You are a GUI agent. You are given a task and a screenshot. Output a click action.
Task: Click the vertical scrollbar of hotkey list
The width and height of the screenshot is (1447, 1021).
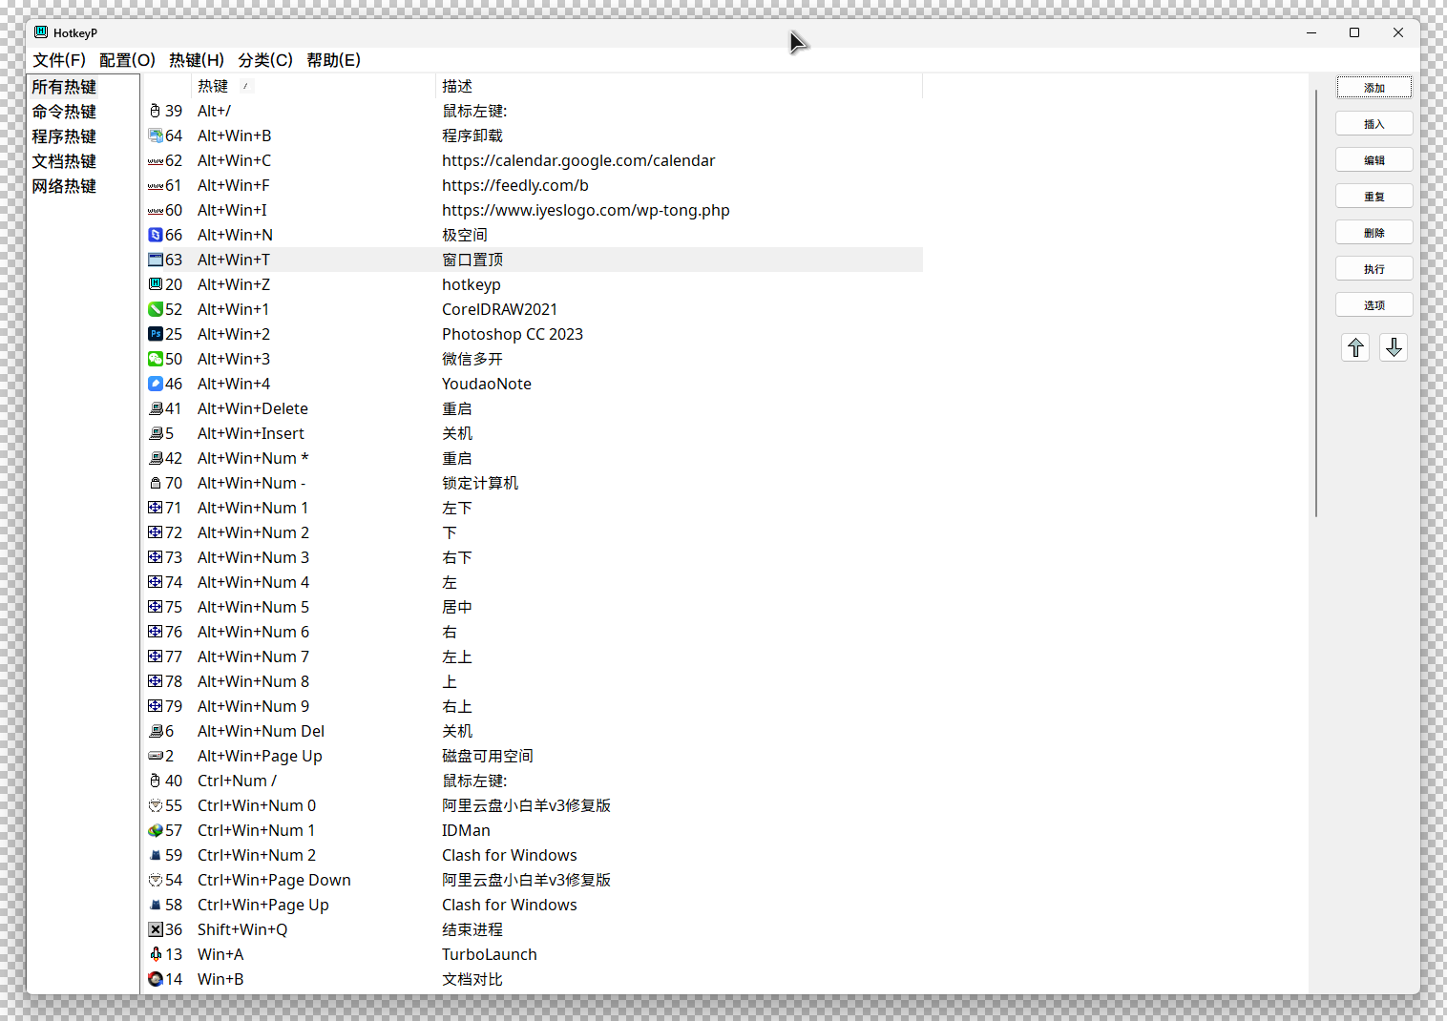(1315, 305)
